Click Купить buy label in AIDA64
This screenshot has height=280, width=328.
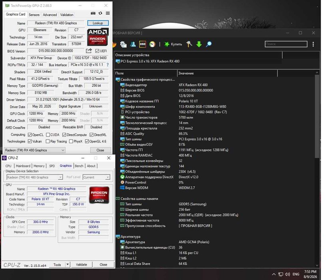176,44
